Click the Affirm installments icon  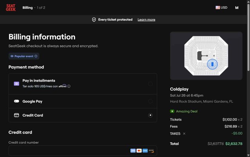tap(16, 84)
